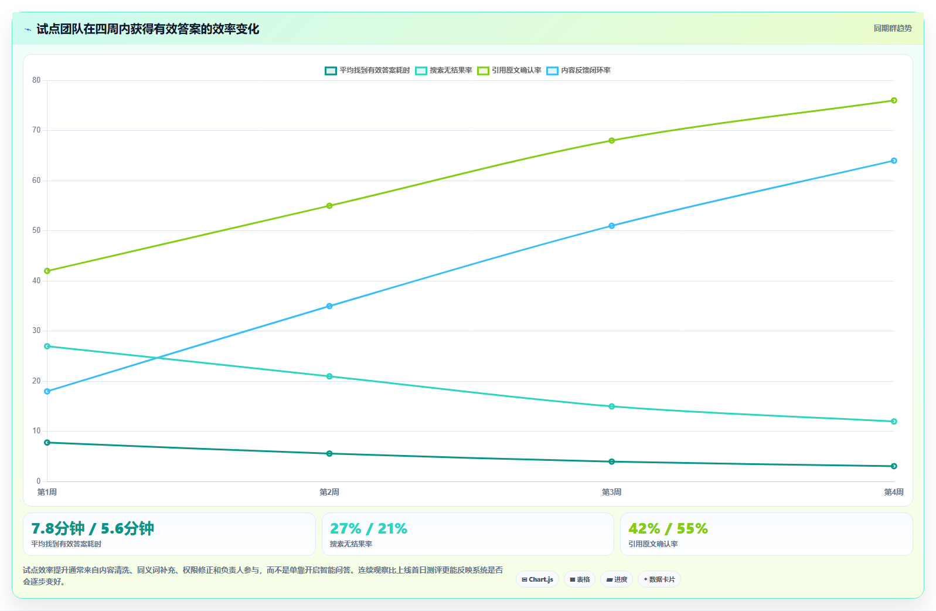
Task: Click the 27% / 21% stat value
Action: (x=369, y=529)
